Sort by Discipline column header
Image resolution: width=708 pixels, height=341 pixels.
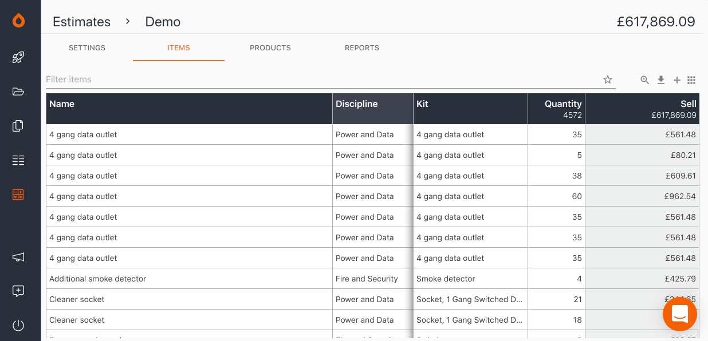[373, 109]
